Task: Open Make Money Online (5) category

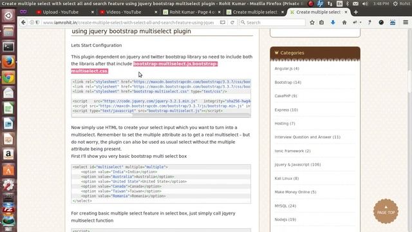Action: coord(295,192)
